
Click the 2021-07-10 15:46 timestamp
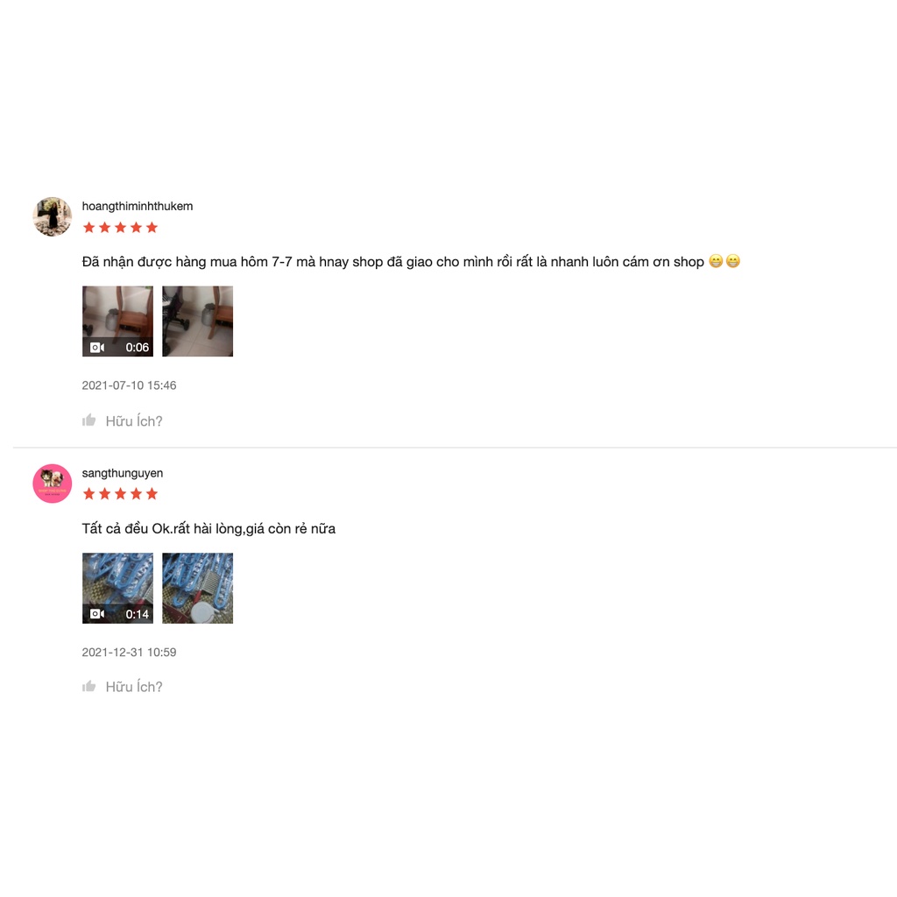[129, 385]
